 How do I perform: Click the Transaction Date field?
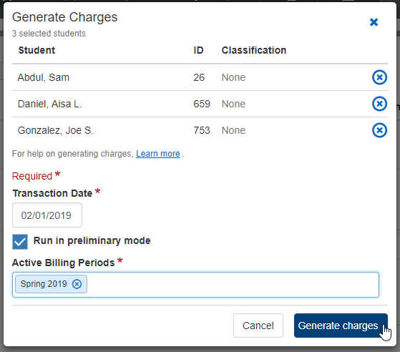coord(47,215)
